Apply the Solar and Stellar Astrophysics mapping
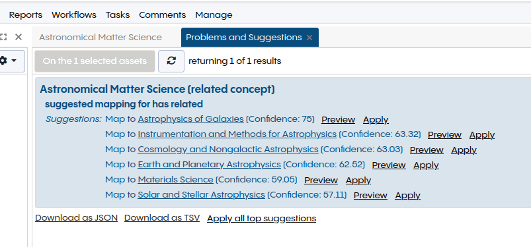The image size is (531, 247). click(x=407, y=196)
